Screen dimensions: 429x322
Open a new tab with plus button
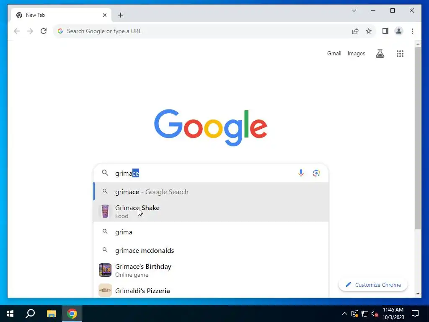coord(120,15)
